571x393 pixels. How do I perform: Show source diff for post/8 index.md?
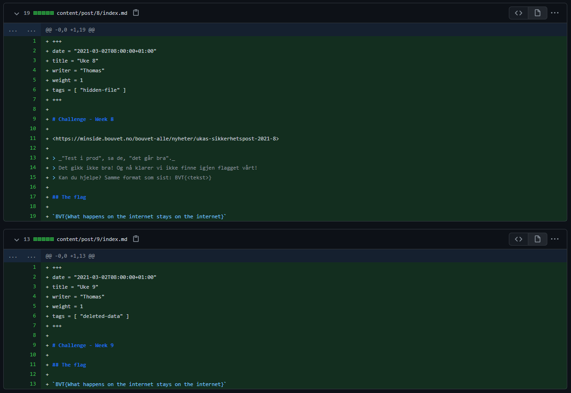coord(519,13)
